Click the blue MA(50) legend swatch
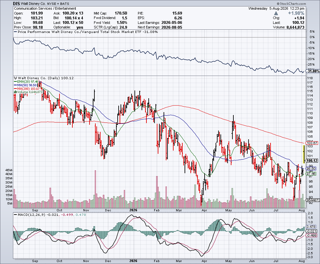This screenshot has width=320, height=264. (15, 85)
